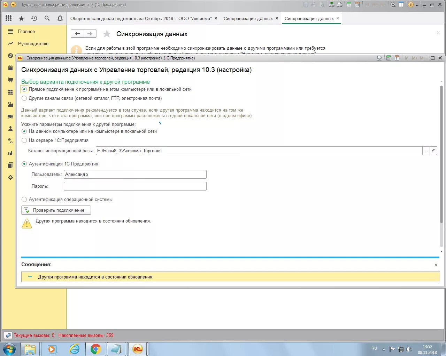Open calculator in main window toolbar
The height and width of the screenshot is (356, 446).
[x=349, y=5]
